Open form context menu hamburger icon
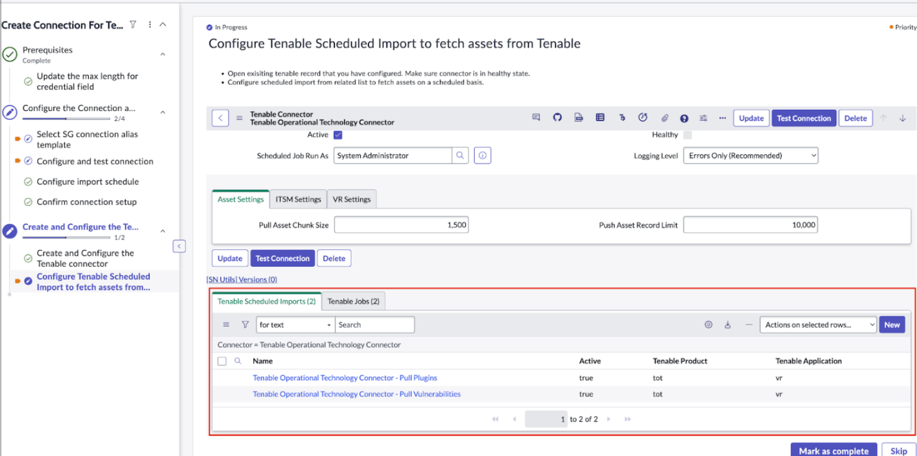This screenshot has width=917, height=456. click(x=239, y=118)
